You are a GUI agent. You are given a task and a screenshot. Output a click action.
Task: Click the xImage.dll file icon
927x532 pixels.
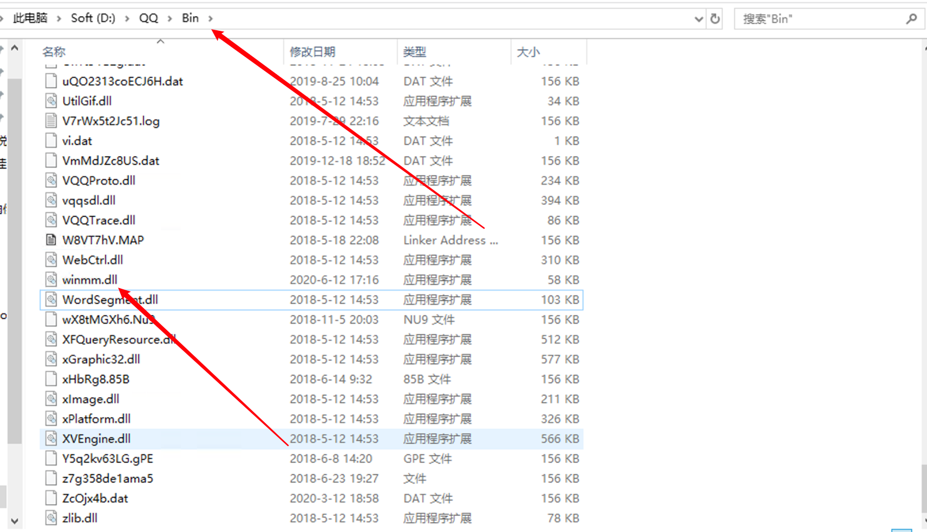click(x=51, y=399)
